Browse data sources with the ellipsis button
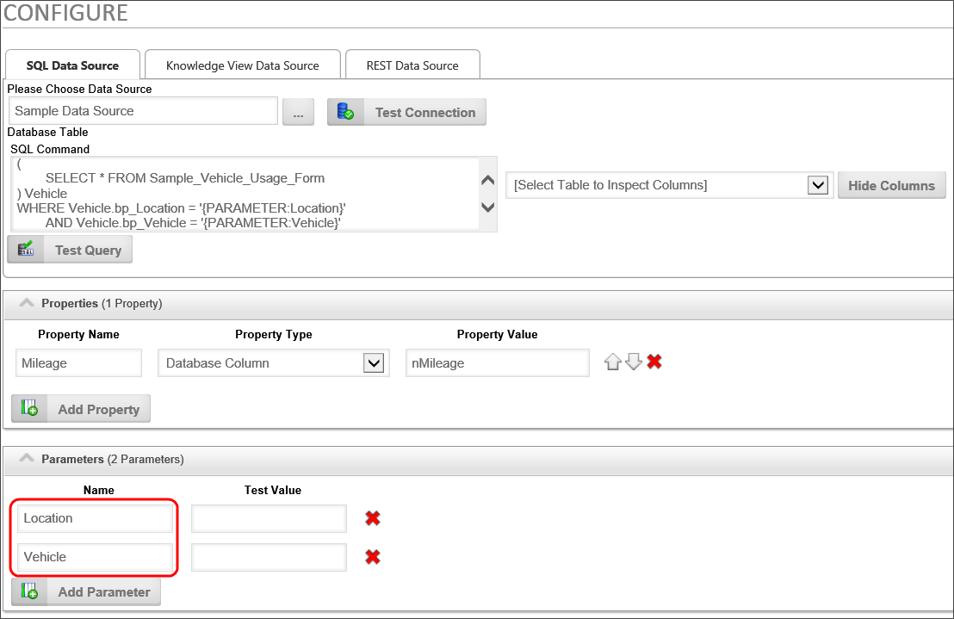The image size is (954, 619). 298,112
